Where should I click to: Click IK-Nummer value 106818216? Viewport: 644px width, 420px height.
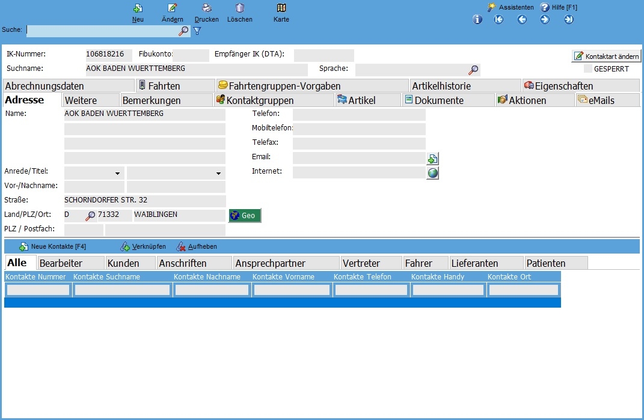tap(108, 55)
